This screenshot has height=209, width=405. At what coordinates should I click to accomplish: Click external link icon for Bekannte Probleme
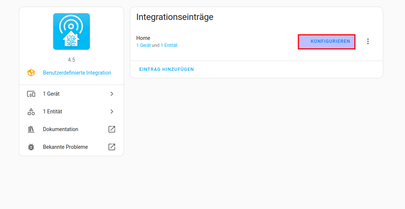point(112,147)
